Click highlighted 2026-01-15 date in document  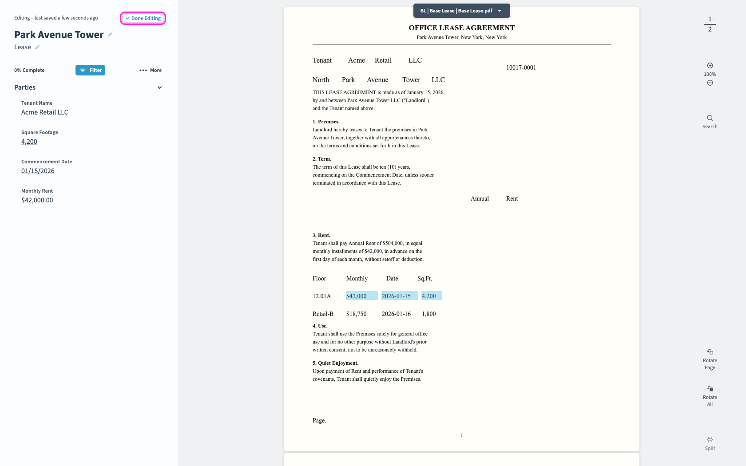(x=400, y=296)
